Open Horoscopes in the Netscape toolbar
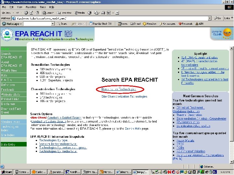 pos(167,24)
